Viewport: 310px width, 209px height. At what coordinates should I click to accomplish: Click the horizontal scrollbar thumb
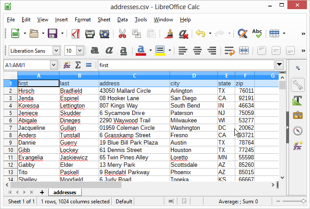click(x=66, y=185)
